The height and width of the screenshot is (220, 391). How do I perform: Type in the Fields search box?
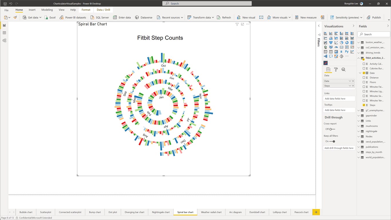click(x=374, y=34)
